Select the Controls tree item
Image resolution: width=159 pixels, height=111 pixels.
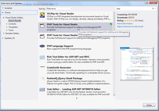(12, 24)
